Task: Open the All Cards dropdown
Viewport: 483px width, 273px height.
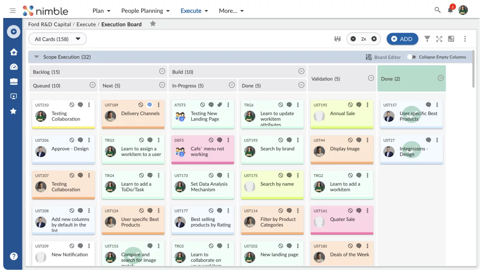Action: 57,39
